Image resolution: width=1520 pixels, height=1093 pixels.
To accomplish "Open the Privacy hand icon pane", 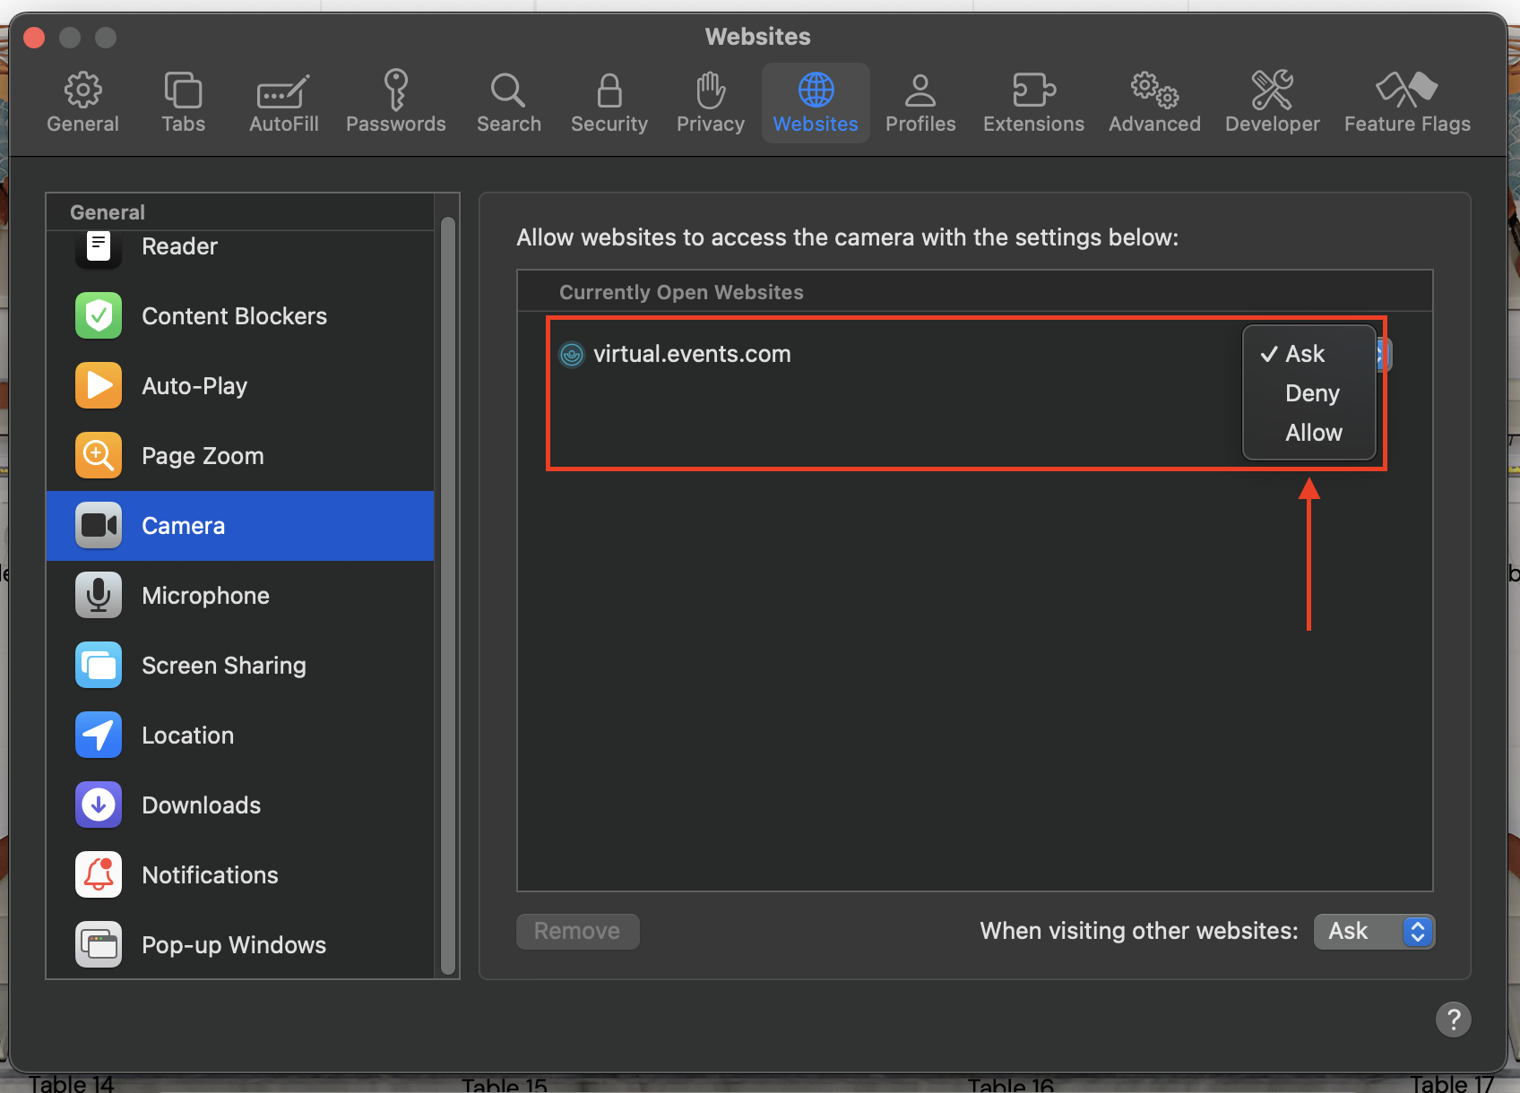I will (710, 90).
